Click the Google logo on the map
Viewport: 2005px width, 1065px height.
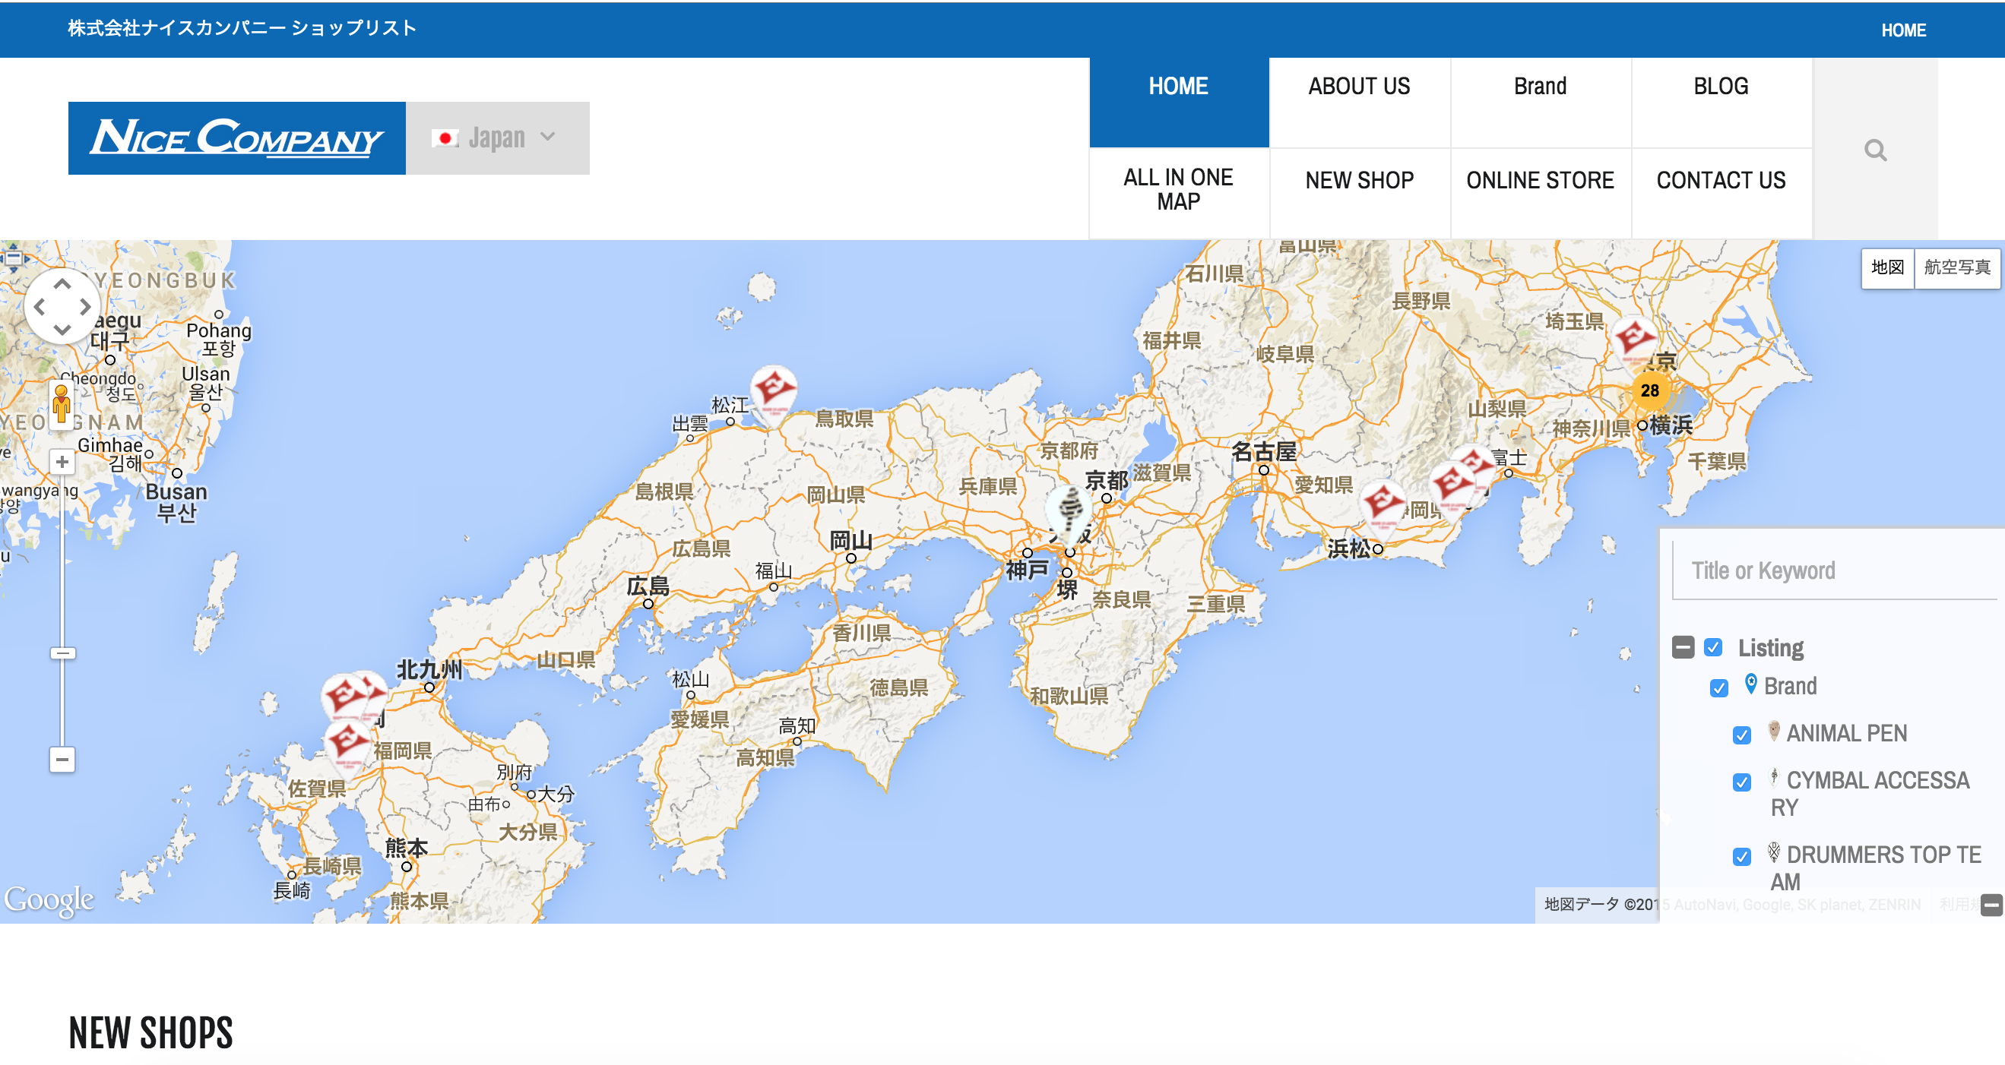[49, 901]
